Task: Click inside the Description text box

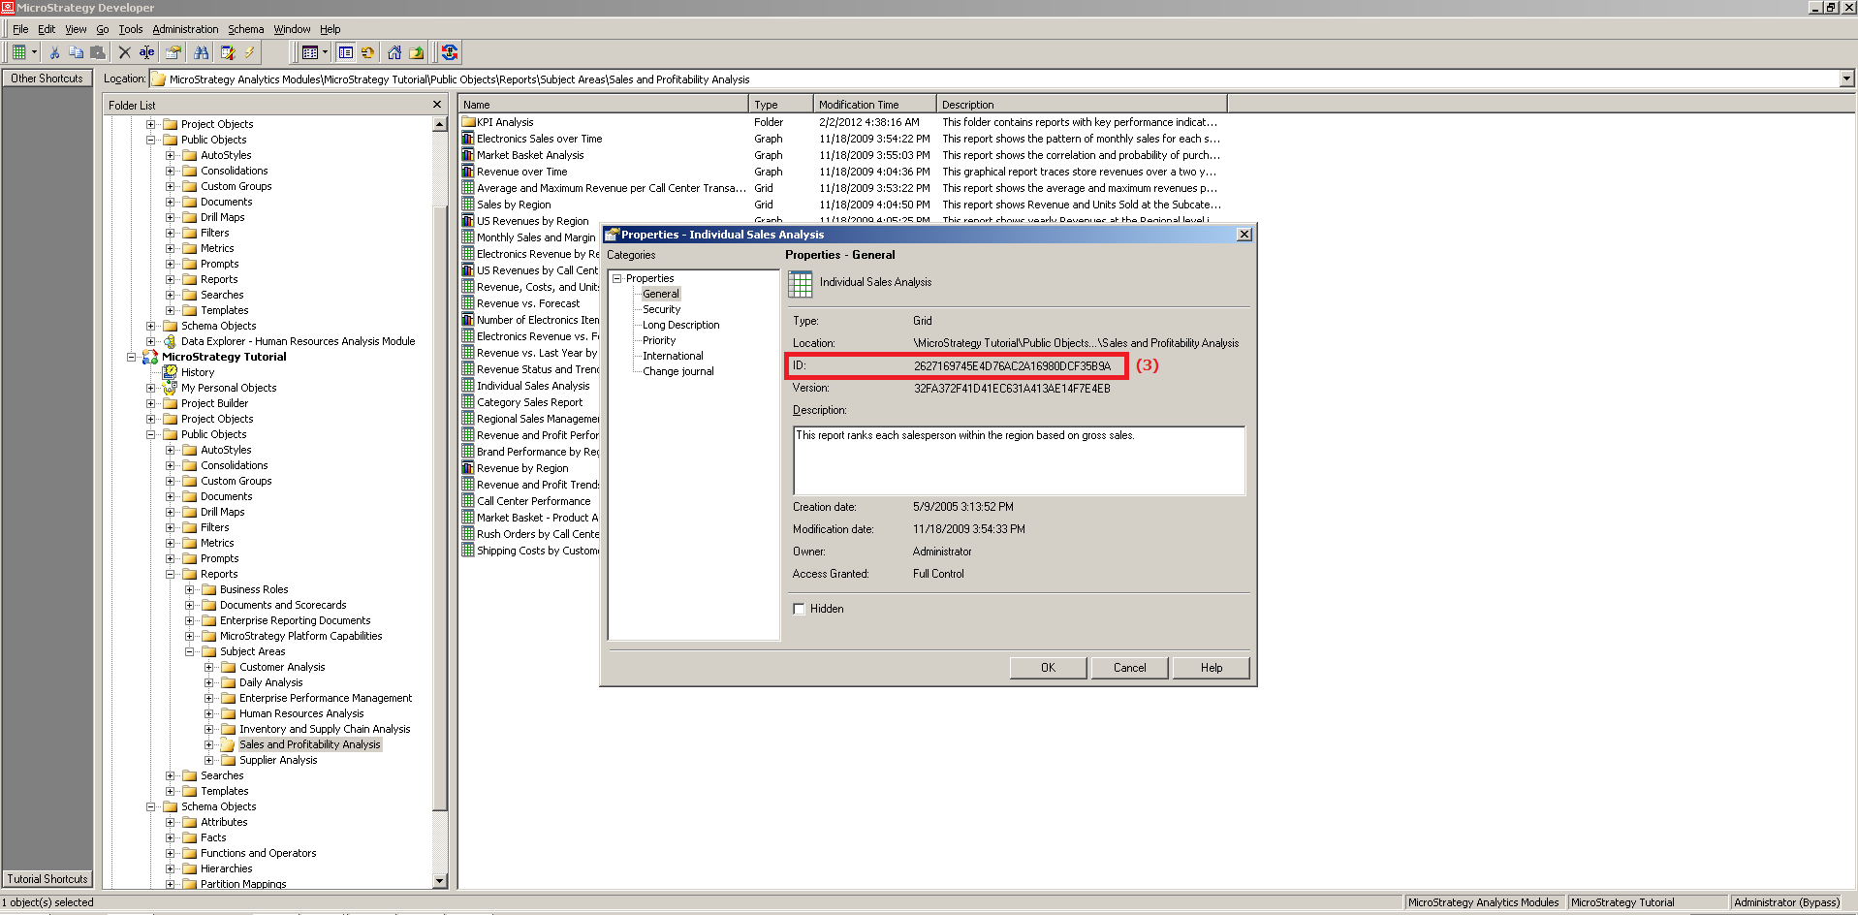Action: [1019, 460]
